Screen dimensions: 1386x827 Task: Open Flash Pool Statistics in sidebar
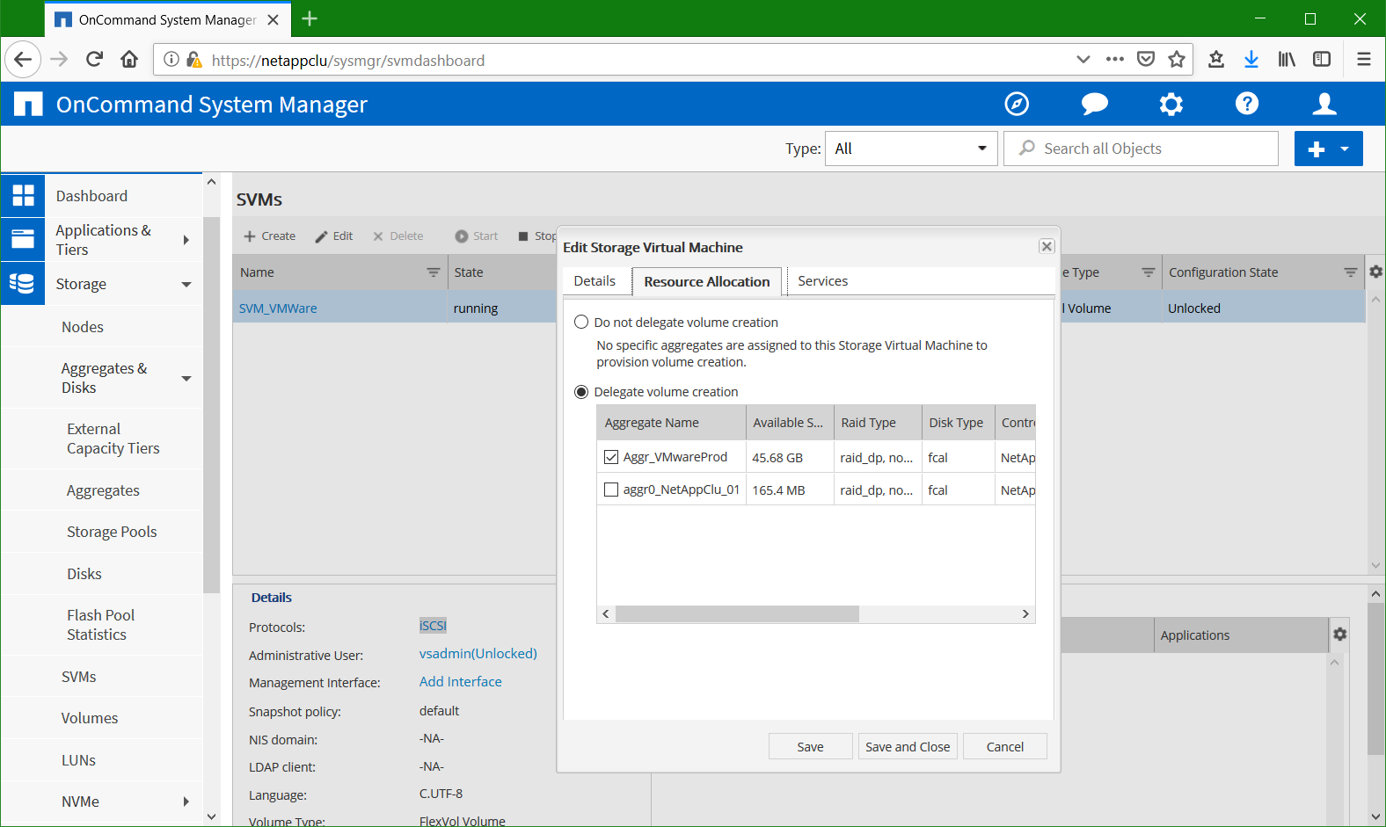[100, 625]
